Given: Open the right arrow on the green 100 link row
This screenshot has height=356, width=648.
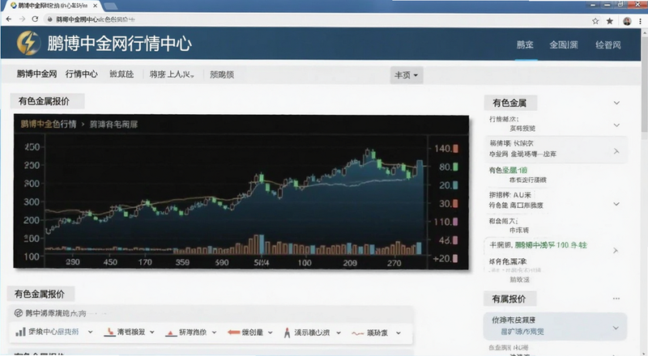Looking at the screenshot, I should click(616, 251).
